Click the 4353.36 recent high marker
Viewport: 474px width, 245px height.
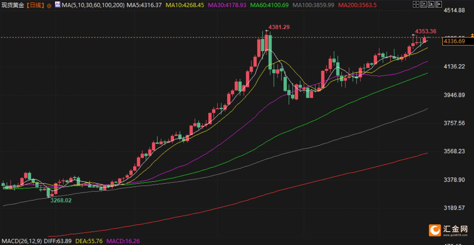pos(426,31)
